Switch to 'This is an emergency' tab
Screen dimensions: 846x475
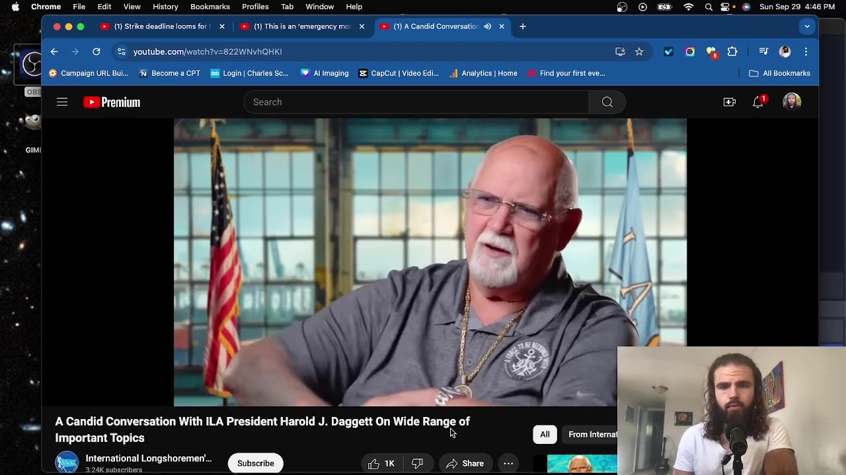pos(302,26)
